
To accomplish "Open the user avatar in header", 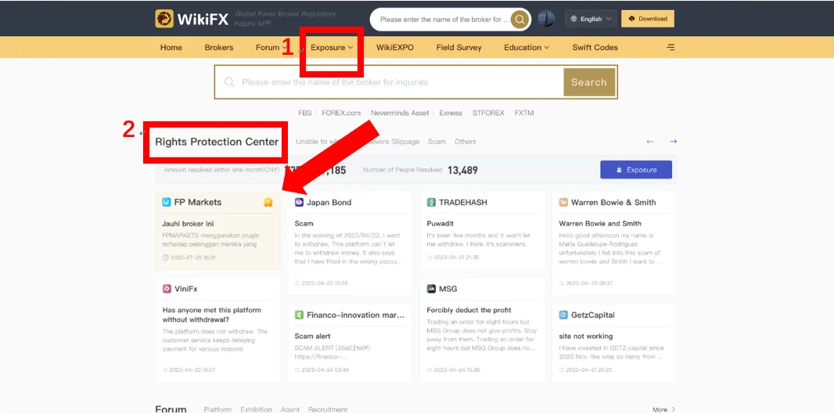I will pyautogui.click(x=546, y=19).
